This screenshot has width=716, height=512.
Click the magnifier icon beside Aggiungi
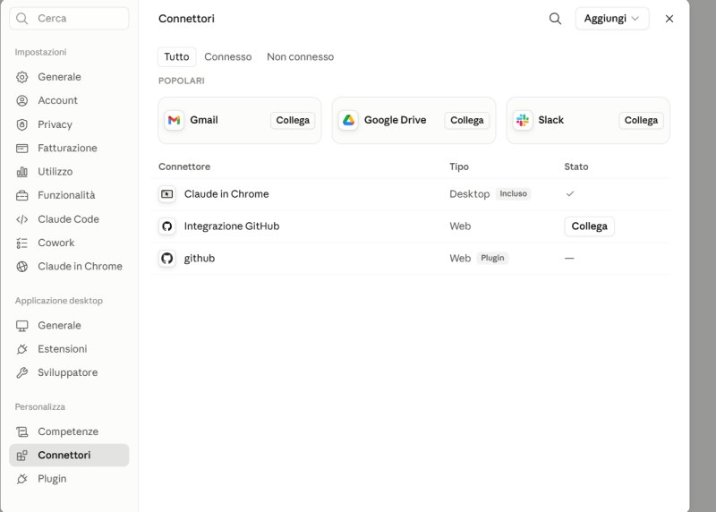(555, 19)
